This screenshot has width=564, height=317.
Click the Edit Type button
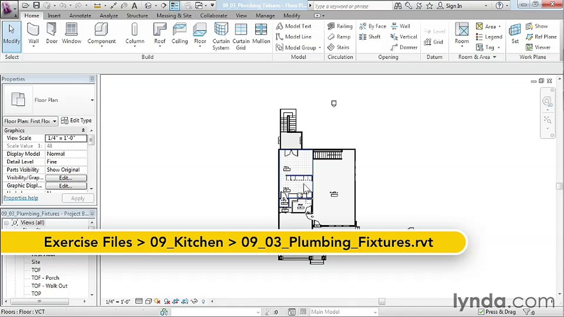(x=76, y=121)
